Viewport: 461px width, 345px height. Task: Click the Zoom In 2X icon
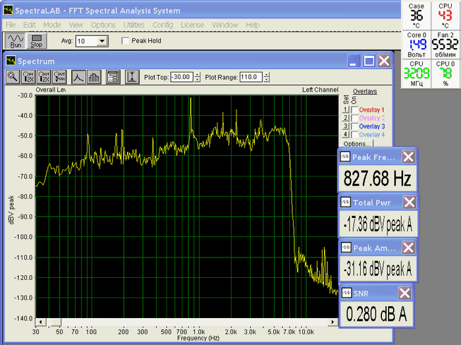pyautogui.click(x=28, y=76)
